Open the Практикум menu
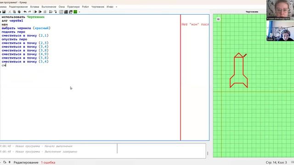Screen dimensions: 294x165 pos(73,7)
